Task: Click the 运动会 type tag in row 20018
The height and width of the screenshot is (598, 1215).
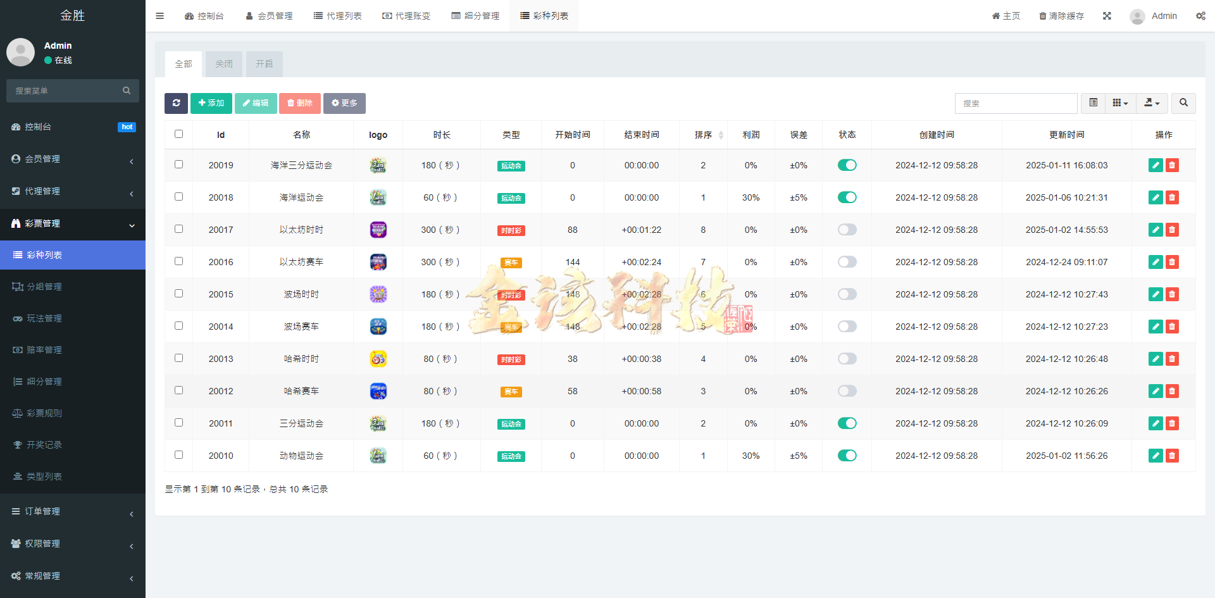Action: tap(511, 198)
